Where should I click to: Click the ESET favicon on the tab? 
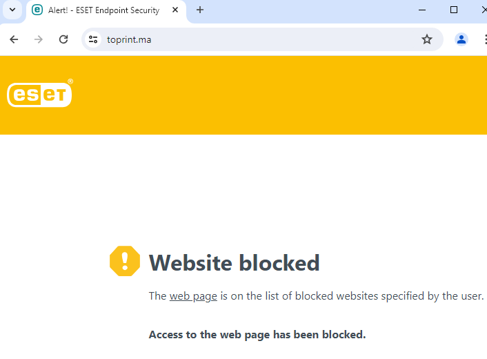pyautogui.click(x=37, y=10)
